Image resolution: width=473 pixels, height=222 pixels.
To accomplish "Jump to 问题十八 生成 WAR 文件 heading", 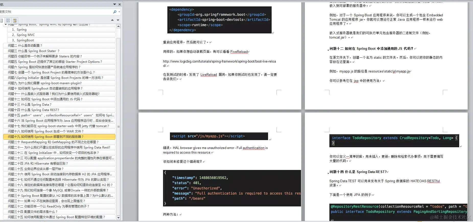I will point(59,131).
